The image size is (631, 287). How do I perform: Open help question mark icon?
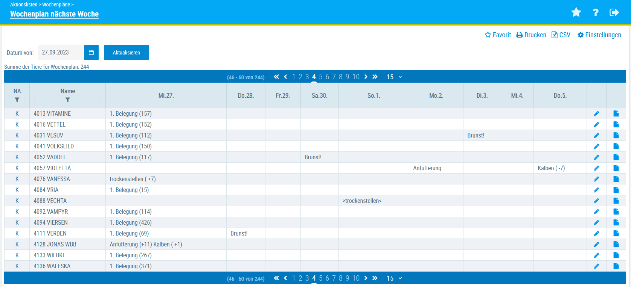coord(596,12)
